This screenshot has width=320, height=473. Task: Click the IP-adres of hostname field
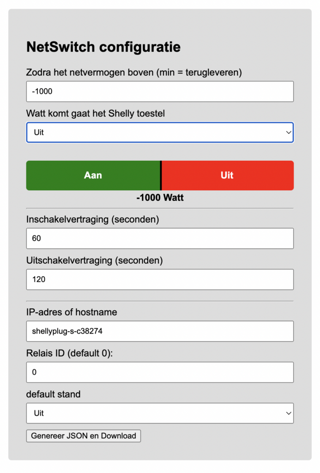click(x=160, y=331)
